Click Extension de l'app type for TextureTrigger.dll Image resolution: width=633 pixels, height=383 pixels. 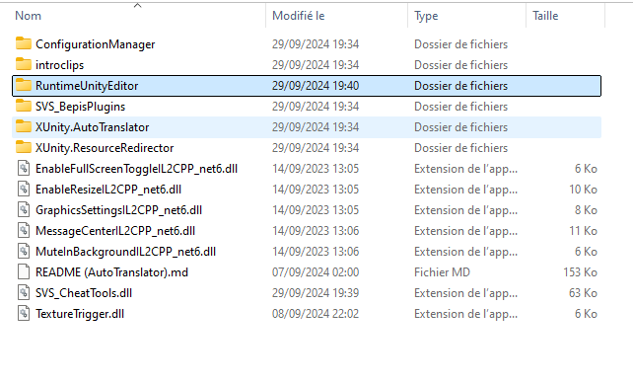tap(465, 314)
